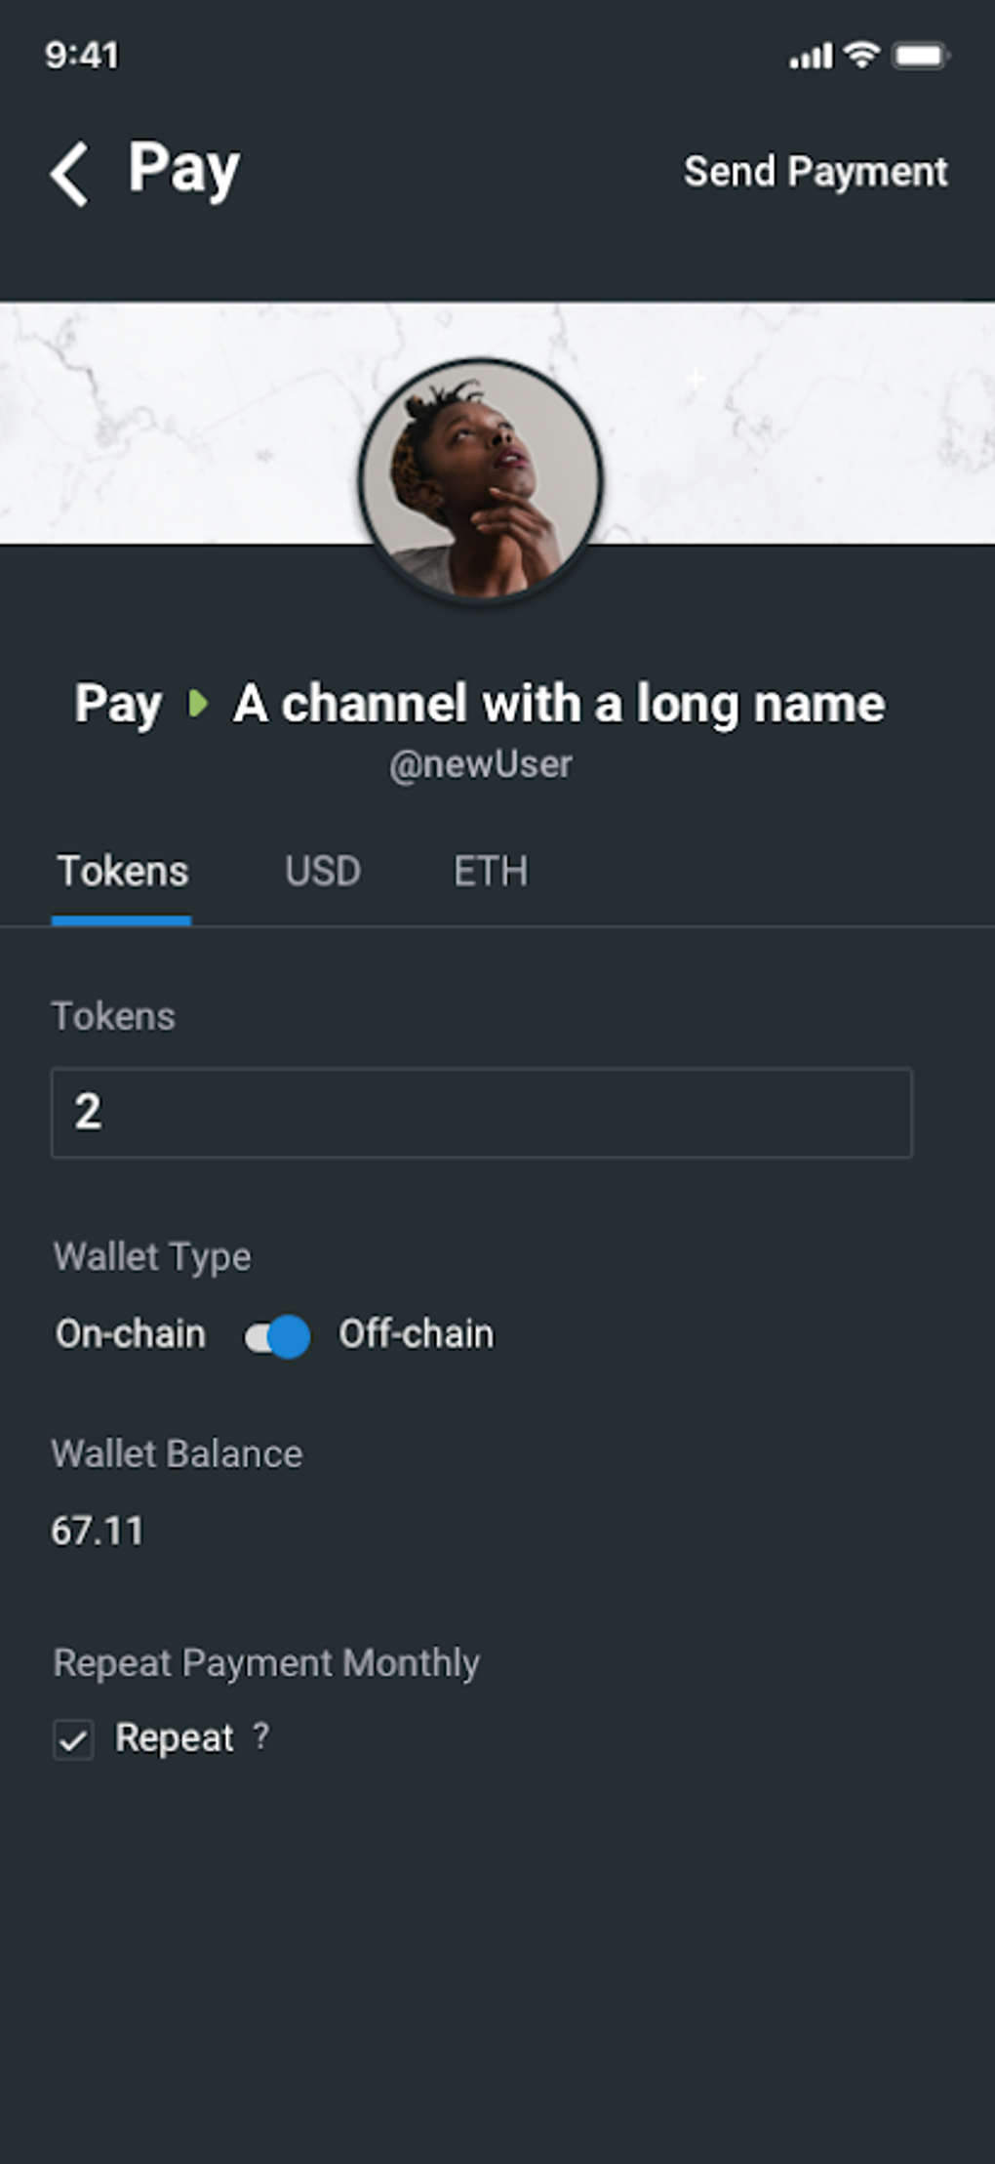
Task: Click the 9:41 status bar clock
Action: [82, 56]
